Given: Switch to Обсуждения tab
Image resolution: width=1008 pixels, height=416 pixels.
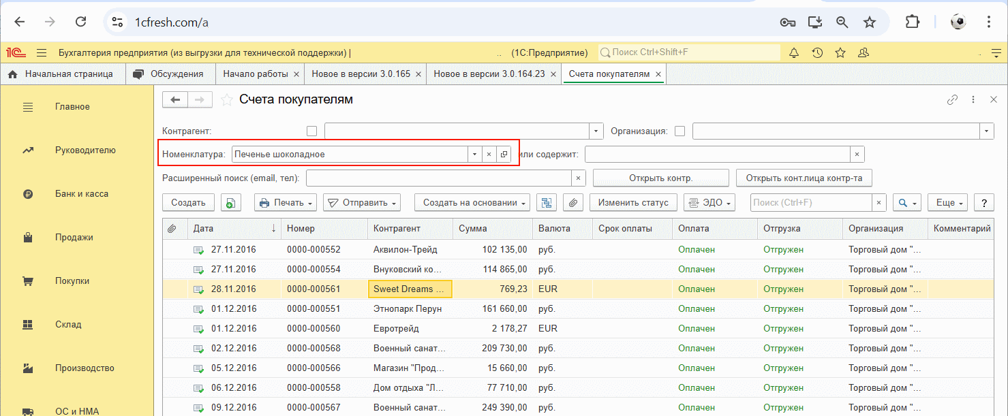Looking at the screenshot, I should point(170,74).
